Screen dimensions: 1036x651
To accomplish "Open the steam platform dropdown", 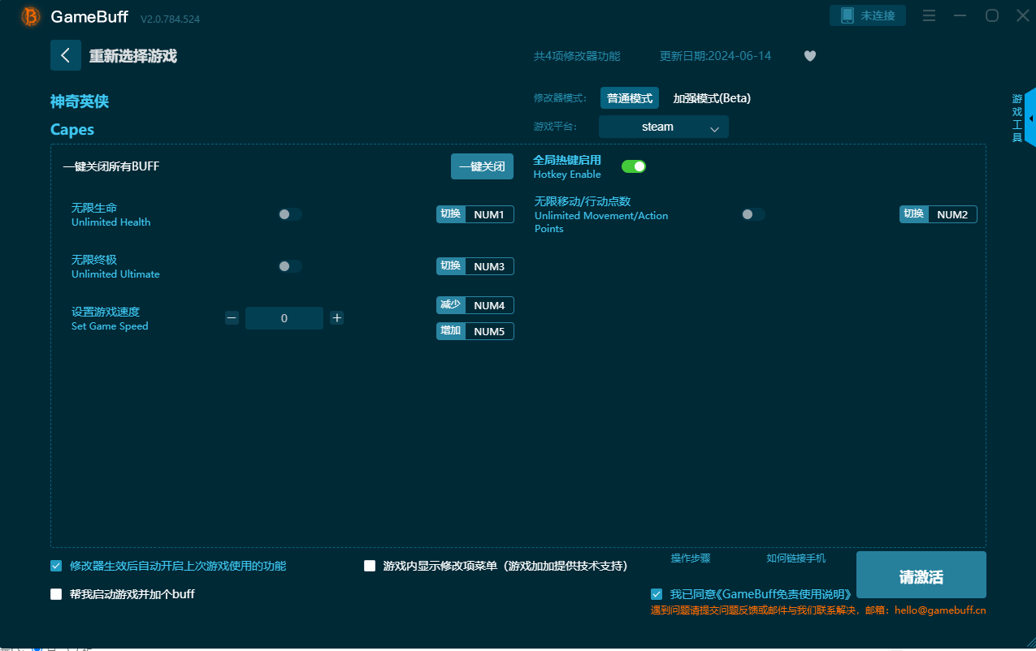I will pos(663,127).
